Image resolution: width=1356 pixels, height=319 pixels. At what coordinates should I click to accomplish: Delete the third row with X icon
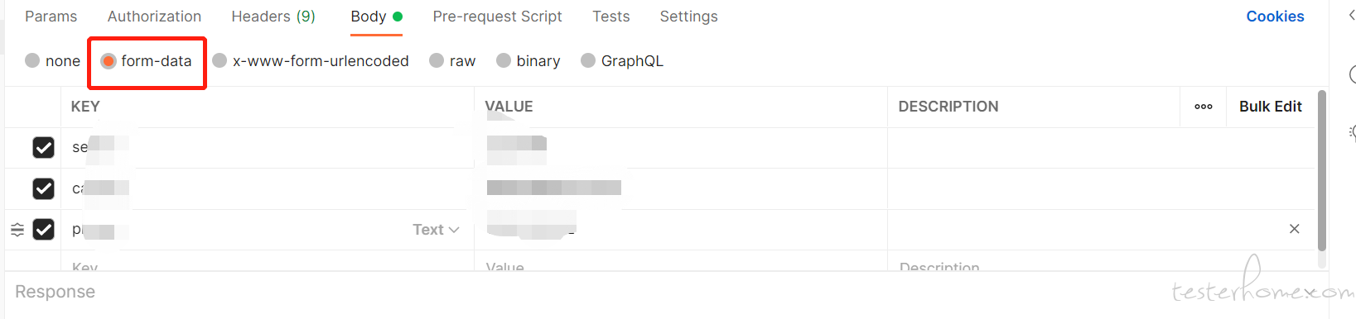pyautogui.click(x=1294, y=229)
